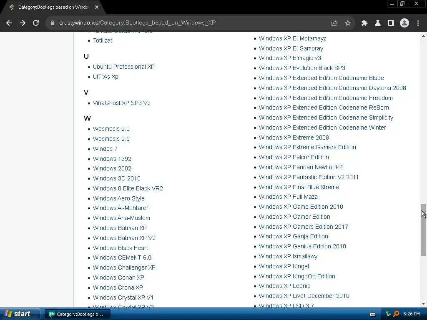This screenshot has height=320, width=427.
Task: Click the orange magnifier tray icon
Action: 396,314
